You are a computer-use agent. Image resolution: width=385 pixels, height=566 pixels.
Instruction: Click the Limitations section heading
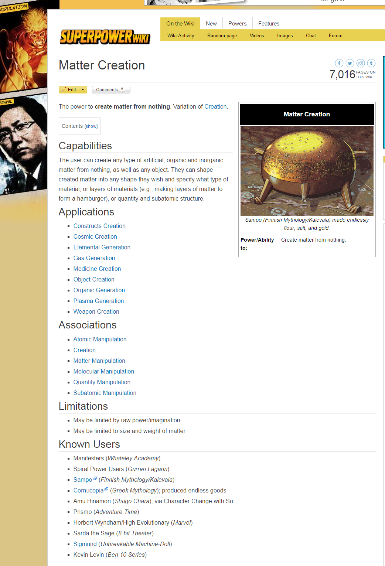point(83,406)
